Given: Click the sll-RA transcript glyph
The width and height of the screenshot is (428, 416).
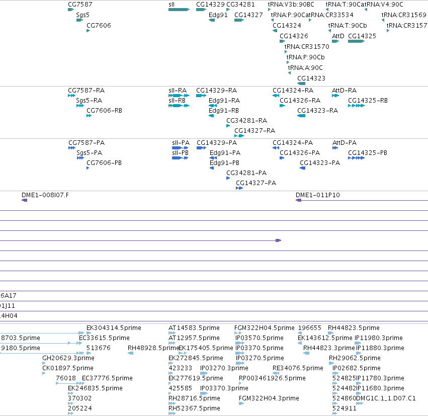Looking at the screenshot, I should (x=179, y=96).
